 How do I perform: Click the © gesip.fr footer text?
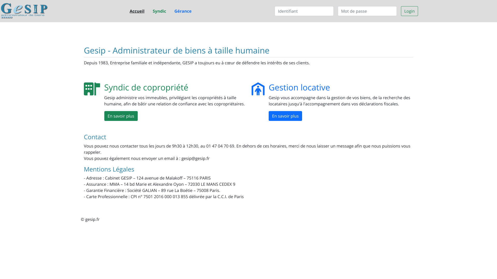pos(90,219)
